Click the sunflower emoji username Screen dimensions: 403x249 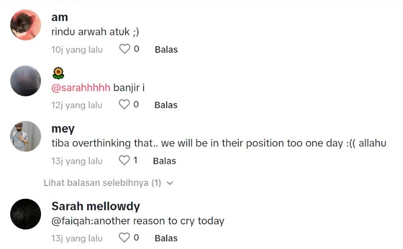[x=58, y=73]
